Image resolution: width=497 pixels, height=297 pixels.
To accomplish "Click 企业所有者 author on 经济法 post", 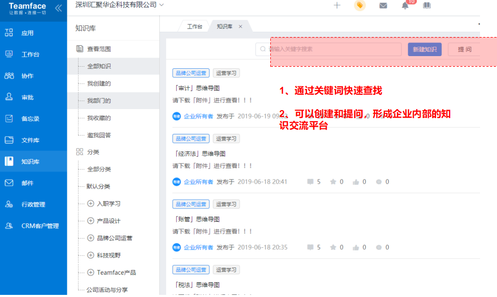I will pyautogui.click(x=199, y=182).
